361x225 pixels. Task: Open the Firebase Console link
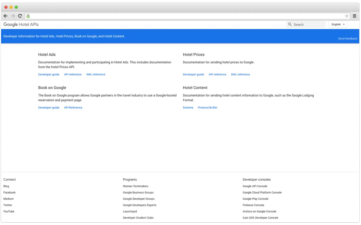point(253,205)
